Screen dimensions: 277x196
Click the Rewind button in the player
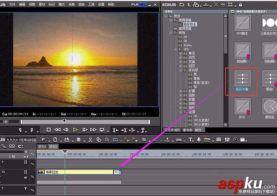click(x=57, y=130)
